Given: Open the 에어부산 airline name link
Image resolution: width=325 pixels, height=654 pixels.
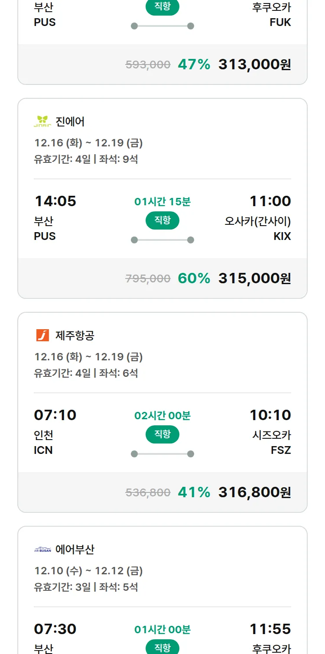Looking at the screenshot, I should tap(75, 550).
